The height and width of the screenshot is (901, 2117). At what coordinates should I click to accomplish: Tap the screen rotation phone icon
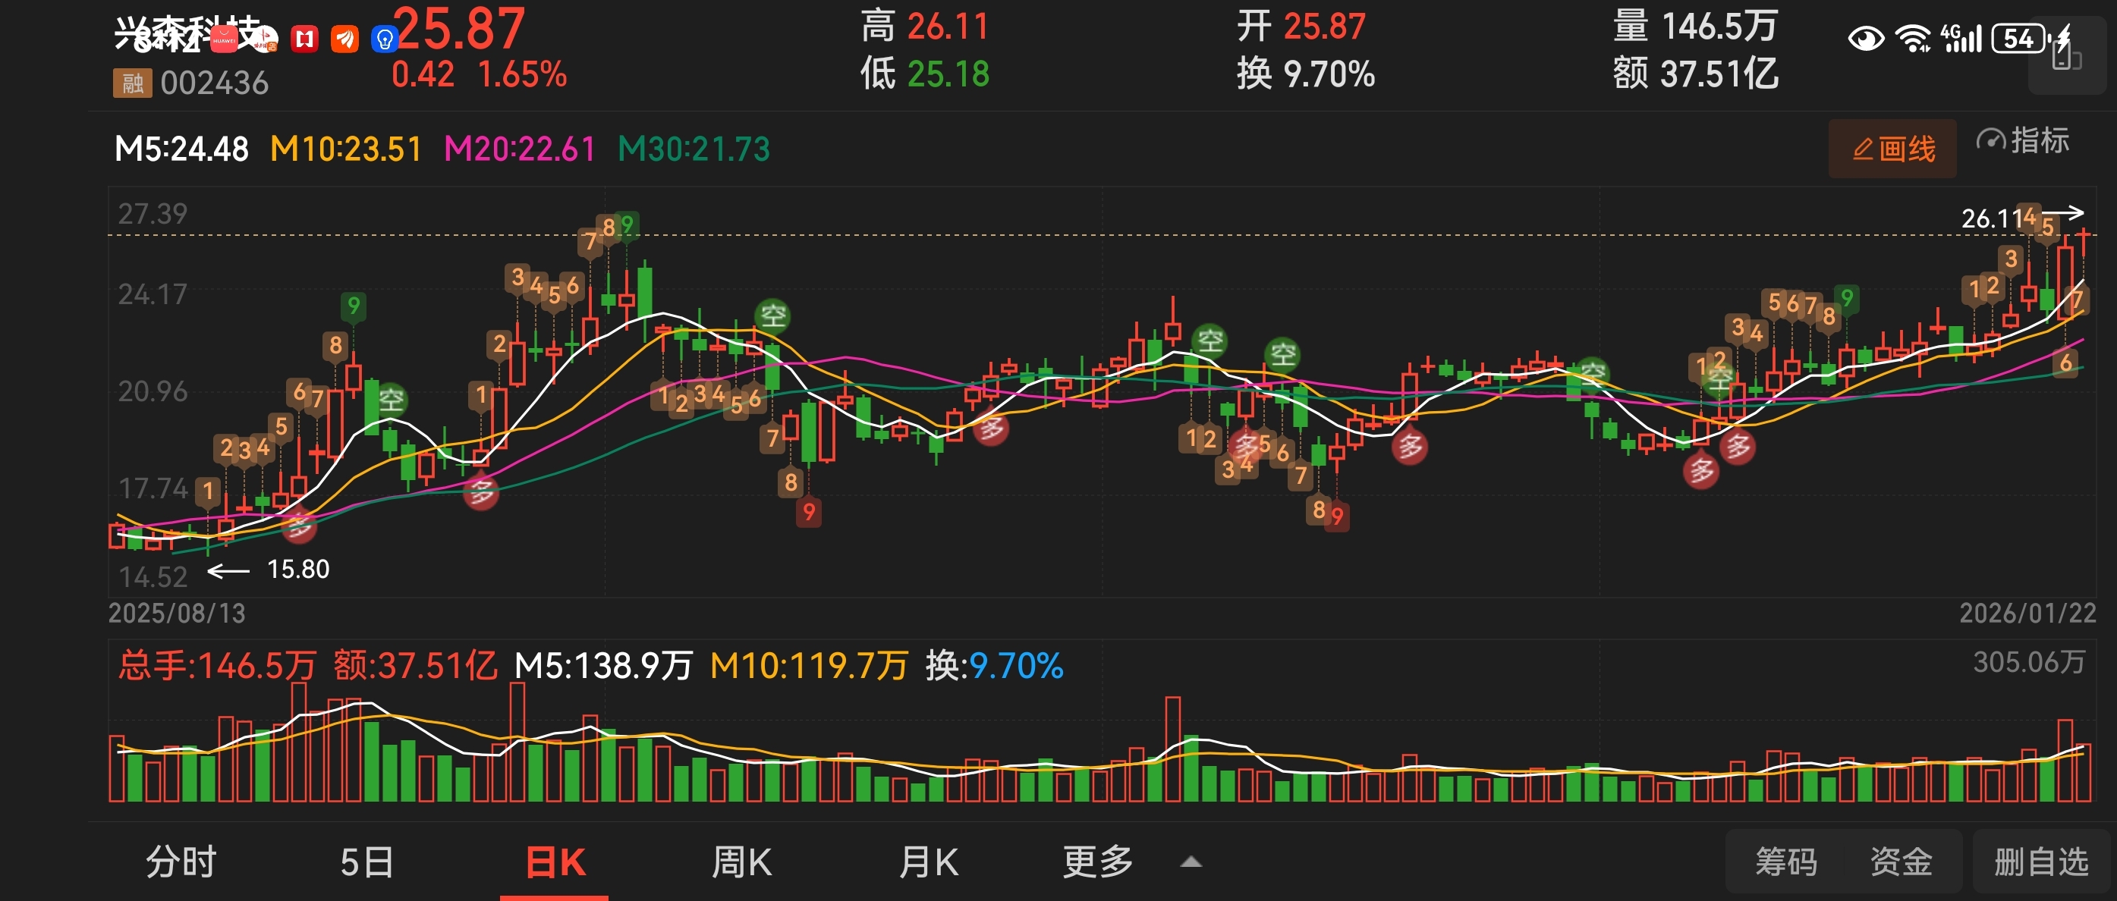(2066, 58)
